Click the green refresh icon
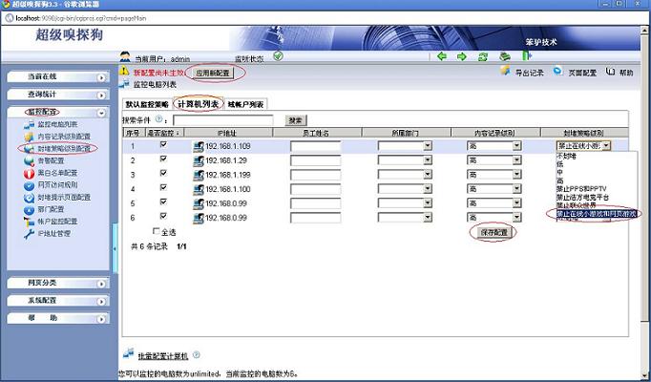 pos(483,56)
